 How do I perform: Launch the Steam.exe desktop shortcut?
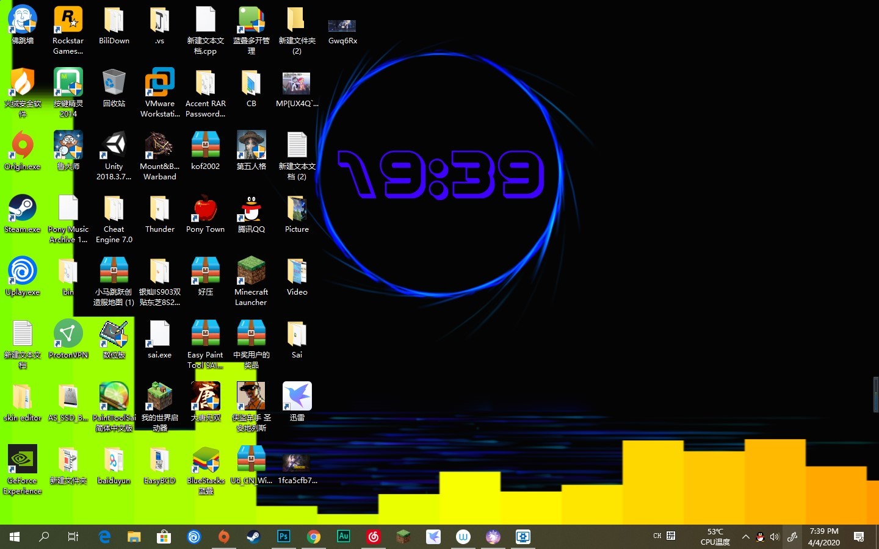pos(23,214)
